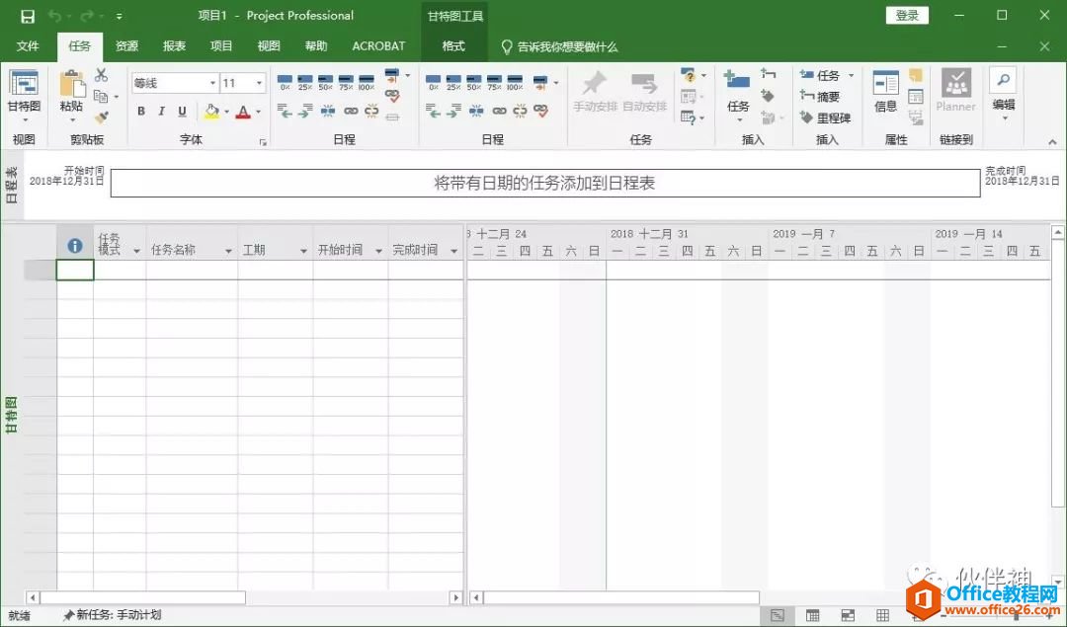This screenshot has width=1067, height=627.
Task: Open the 完成时间 column filter dropdown
Action: [x=453, y=251]
